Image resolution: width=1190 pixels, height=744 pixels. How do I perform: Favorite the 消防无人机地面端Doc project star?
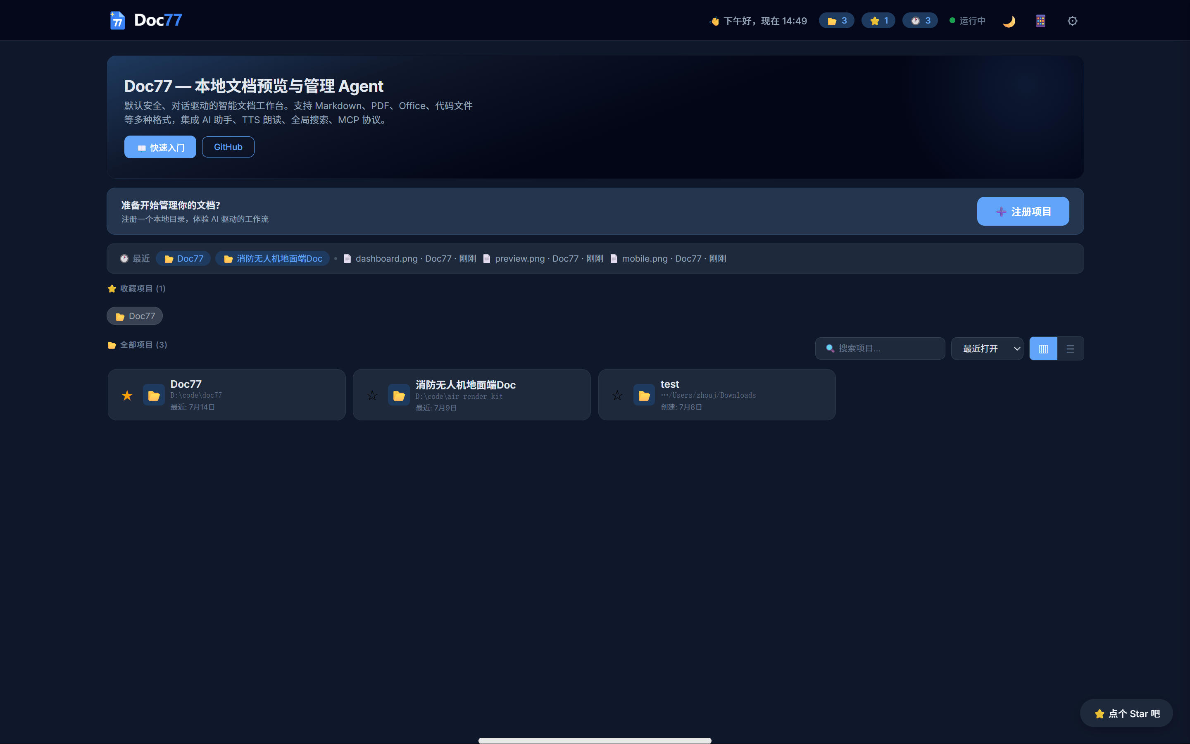[x=372, y=395]
